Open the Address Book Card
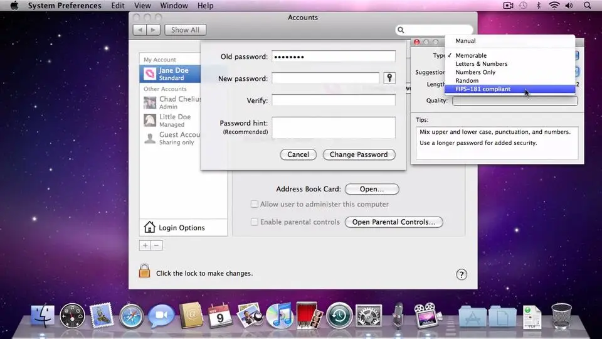 coord(372,189)
